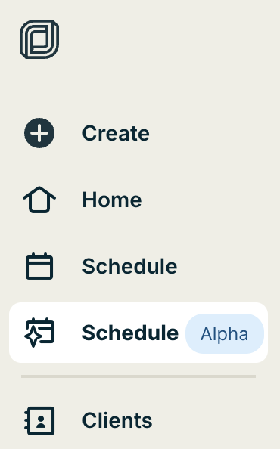This screenshot has height=449, width=280.
Task: Click the sparkle star on the Alpha calendar icon
Action: click(x=33, y=337)
